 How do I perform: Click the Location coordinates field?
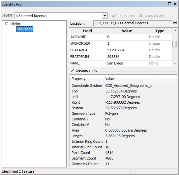point(133,23)
